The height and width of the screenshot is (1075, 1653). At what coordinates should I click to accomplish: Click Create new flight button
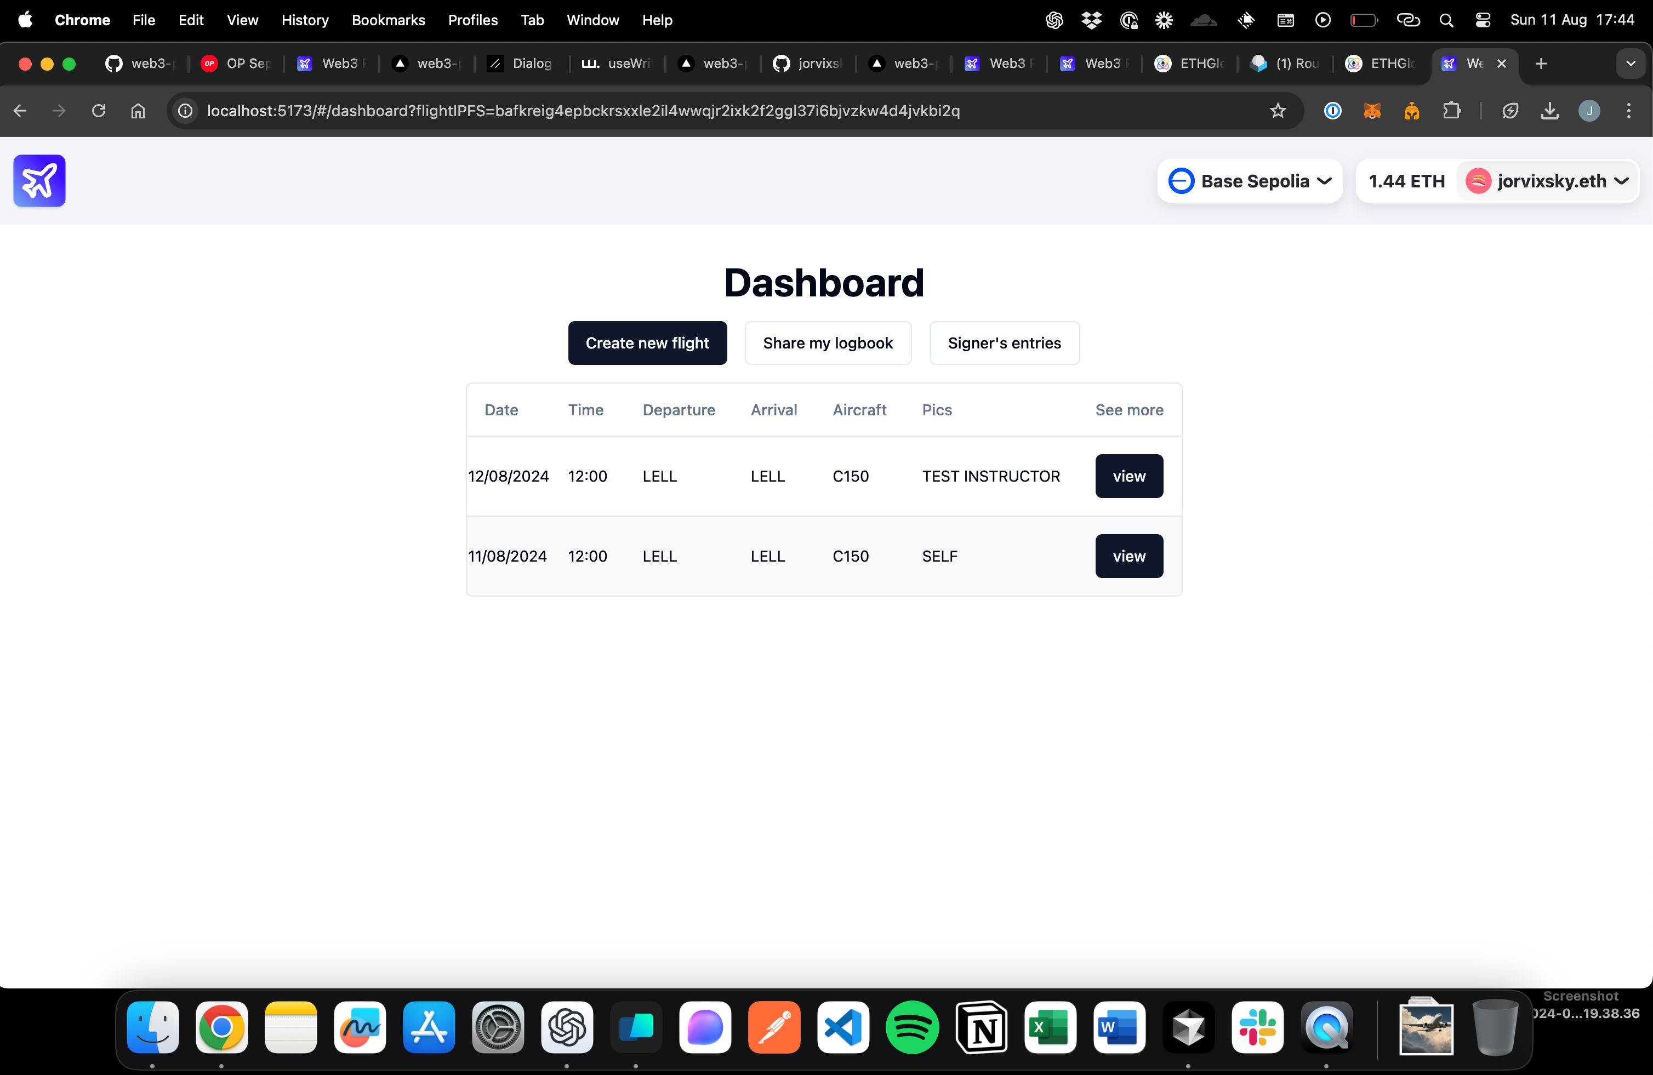click(x=647, y=342)
